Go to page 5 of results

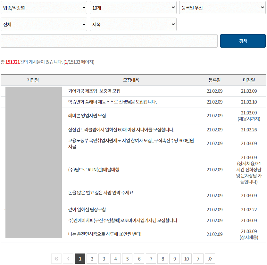127,258
